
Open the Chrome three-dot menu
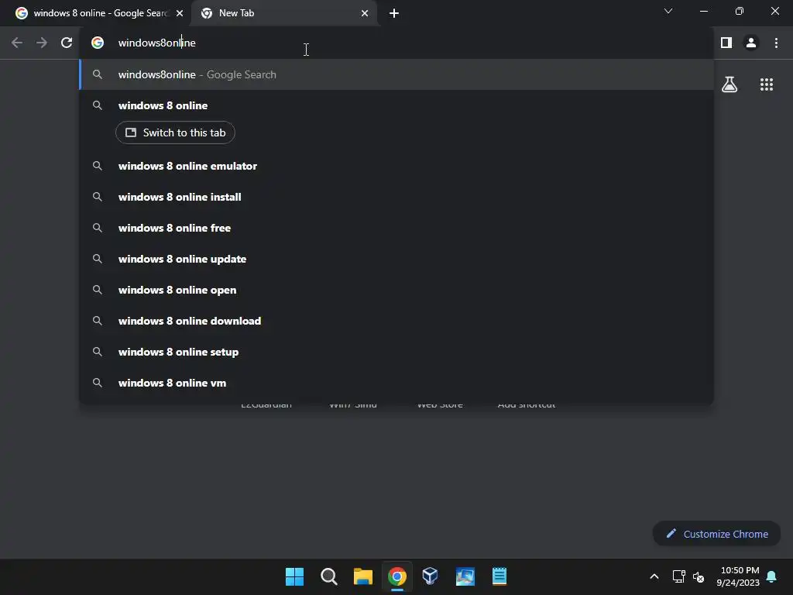coord(776,43)
